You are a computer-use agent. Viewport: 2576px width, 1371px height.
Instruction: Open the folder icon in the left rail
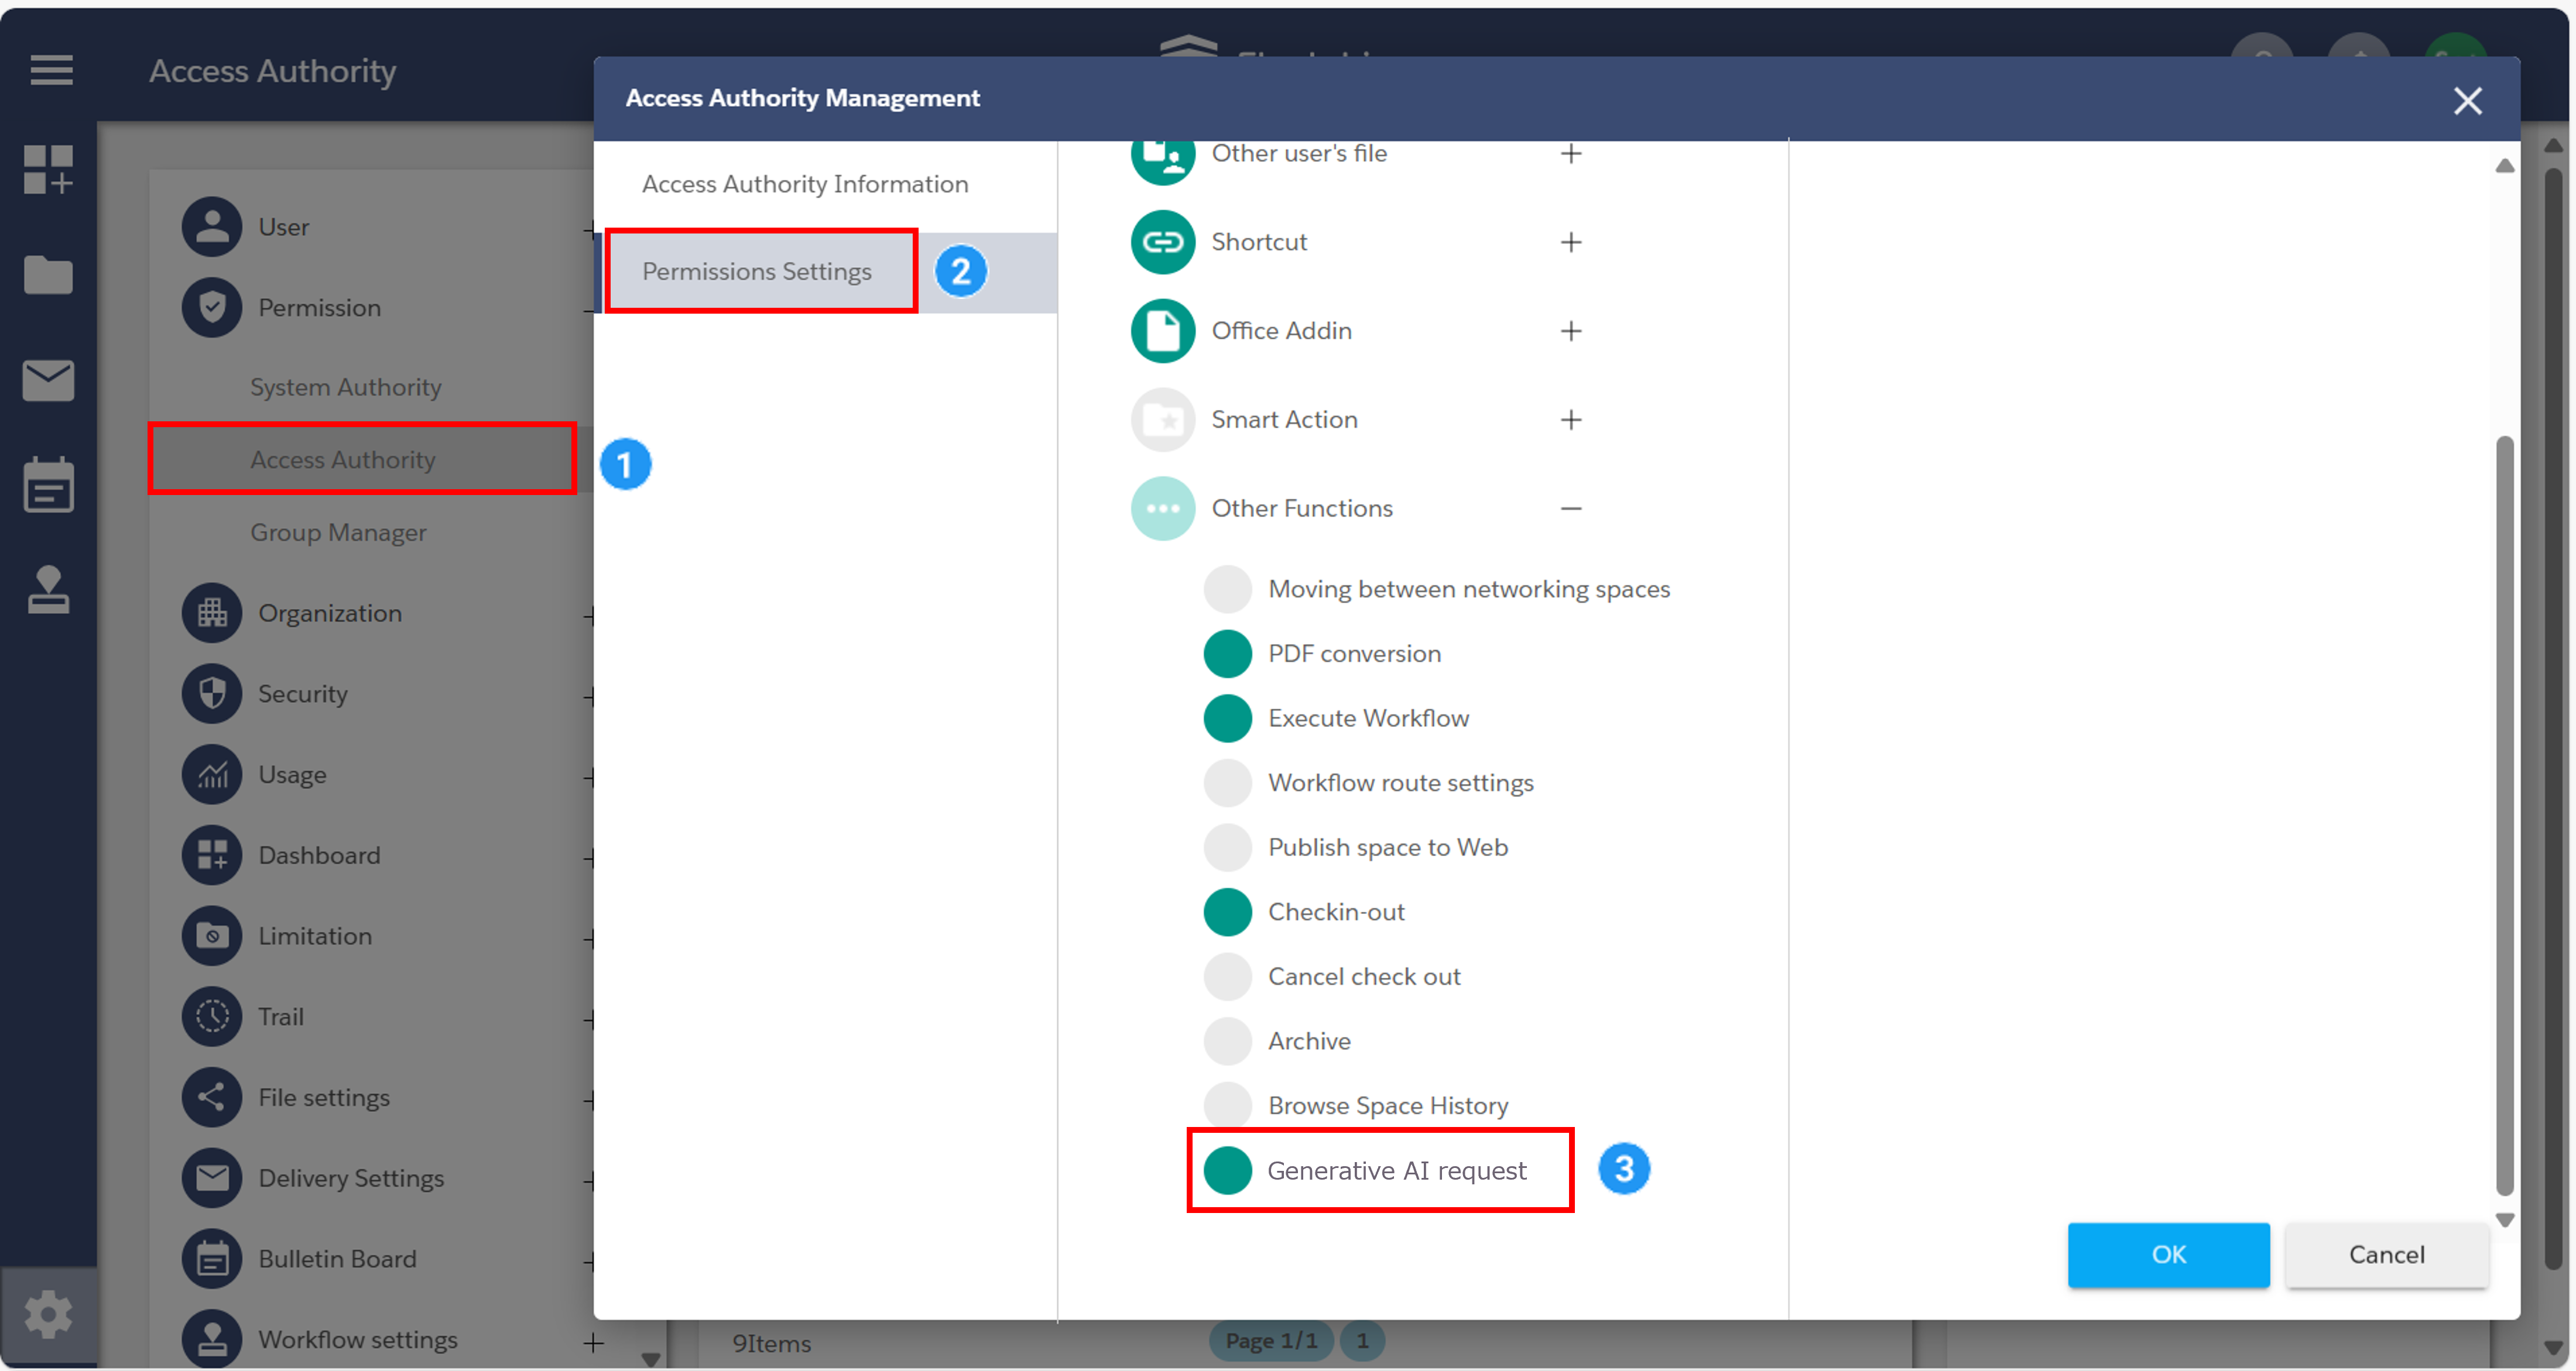click(x=48, y=275)
